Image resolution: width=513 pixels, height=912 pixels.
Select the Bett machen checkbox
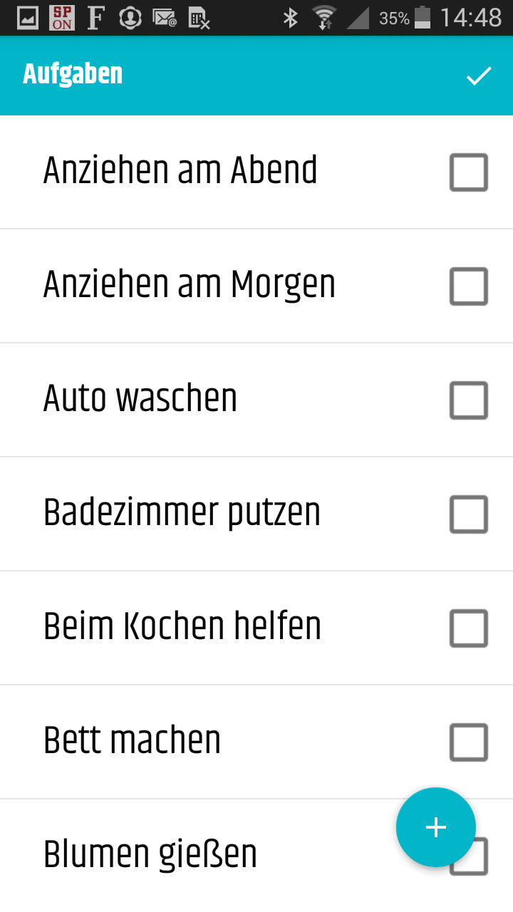tap(468, 742)
